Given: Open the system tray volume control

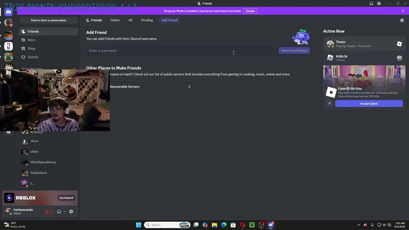Looking at the screenshot, I should 384,225.
